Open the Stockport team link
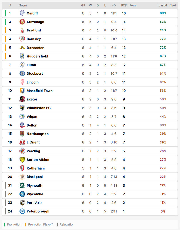 pos(35,73)
